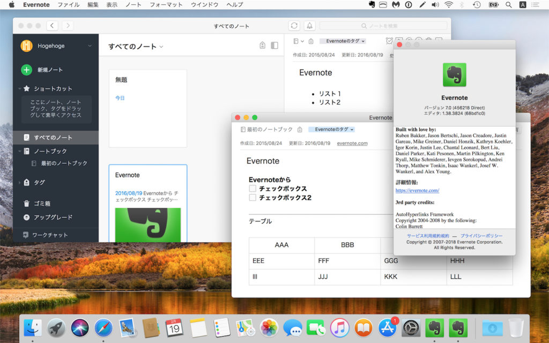Click the evernote.com source link in the front note window

(352, 143)
